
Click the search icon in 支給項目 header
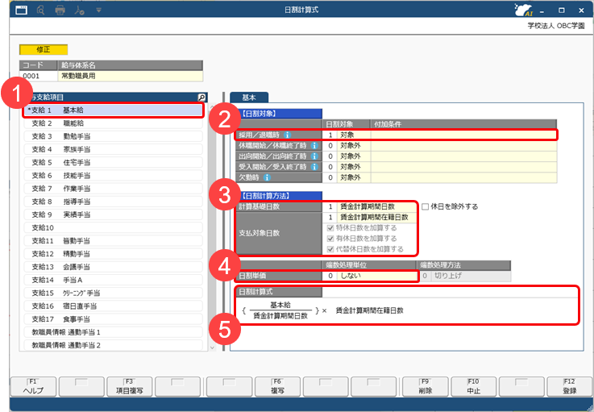[202, 98]
